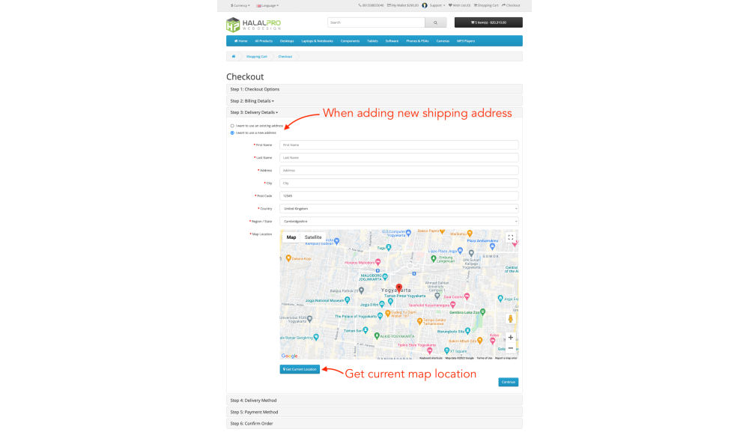The width and height of the screenshot is (749, 438).
Task: Open the Region / State dropdown
Action: click(398, 221)
